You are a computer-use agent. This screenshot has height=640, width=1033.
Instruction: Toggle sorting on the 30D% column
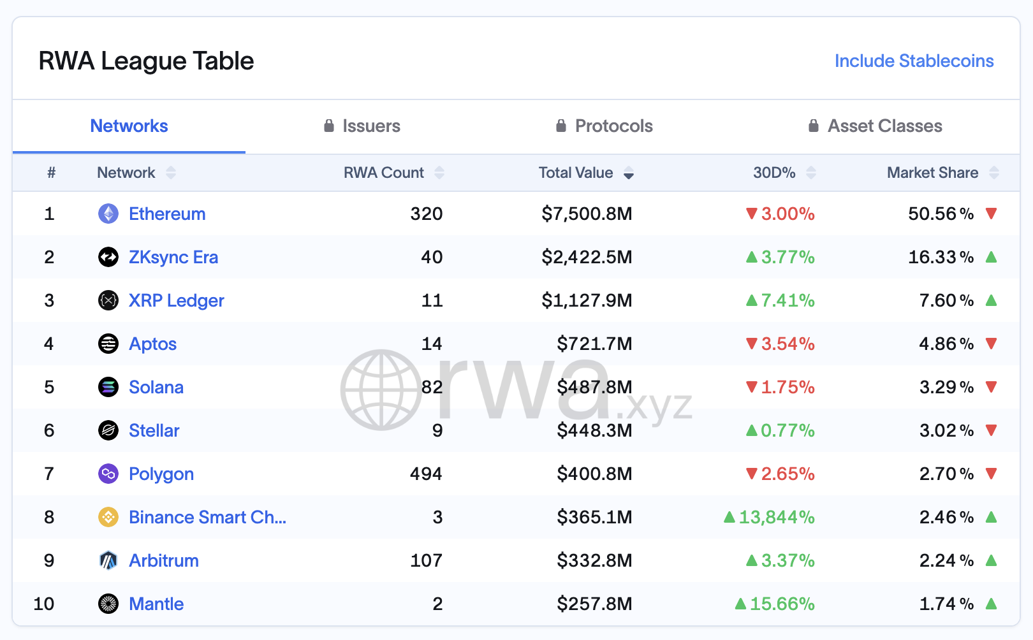[x=810, y=173]
